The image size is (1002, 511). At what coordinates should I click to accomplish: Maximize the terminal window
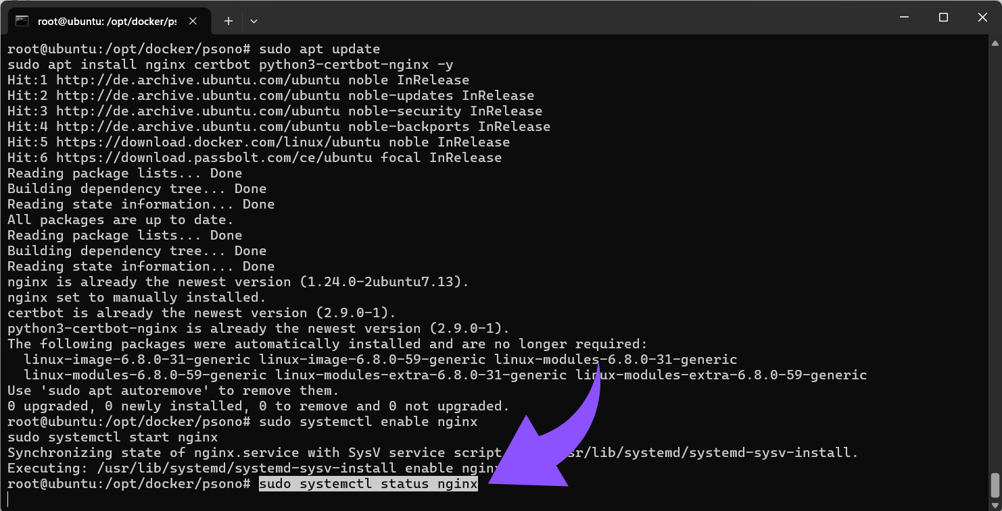(943, 18)
